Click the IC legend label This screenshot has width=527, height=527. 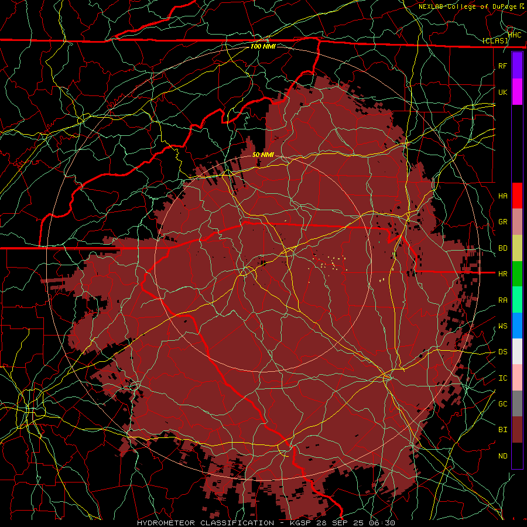502,378
